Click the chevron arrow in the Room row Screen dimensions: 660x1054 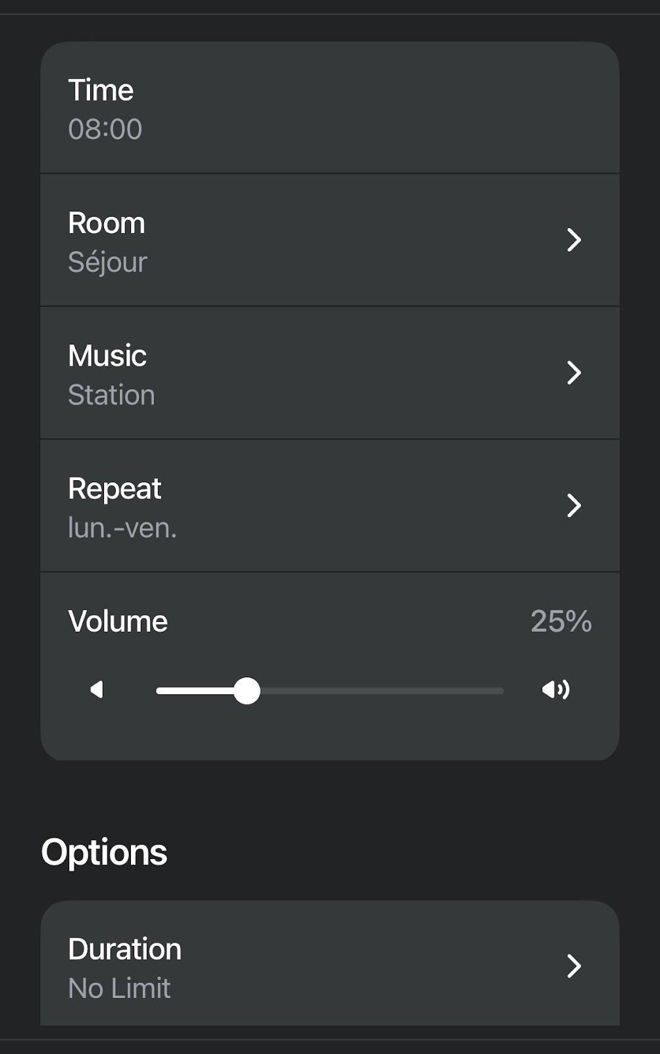574,240
